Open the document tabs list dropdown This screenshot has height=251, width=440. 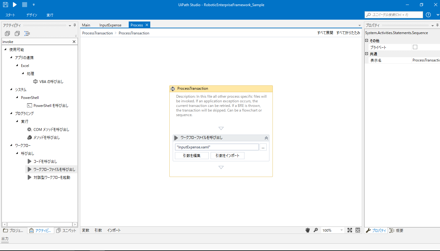click(360, 25)
